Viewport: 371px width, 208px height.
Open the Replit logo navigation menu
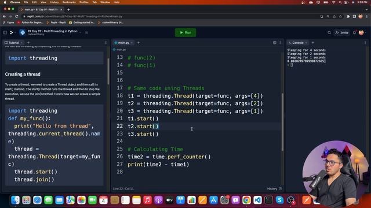tap(12, 32)
